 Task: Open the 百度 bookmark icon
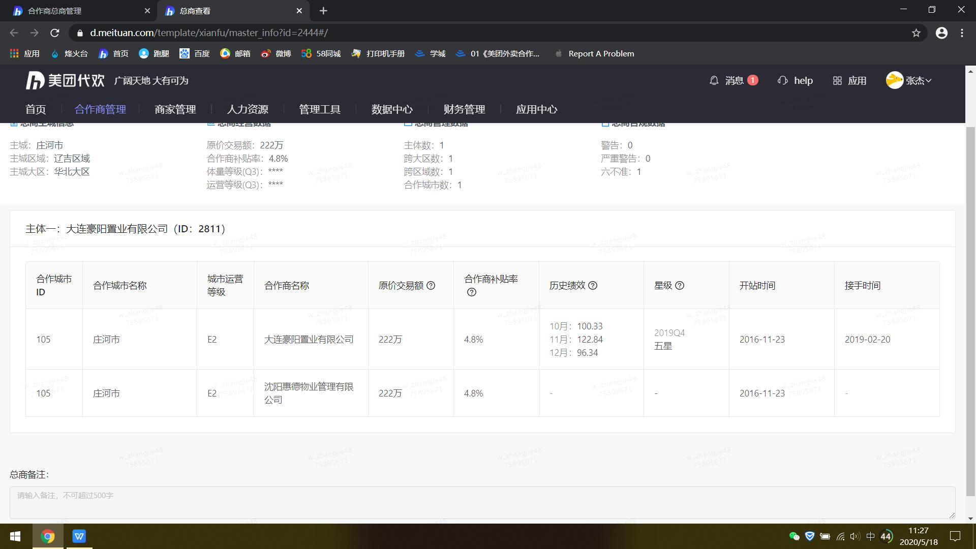point(186,53)
